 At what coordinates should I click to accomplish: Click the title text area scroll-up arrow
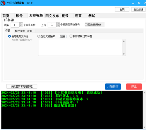124,41
